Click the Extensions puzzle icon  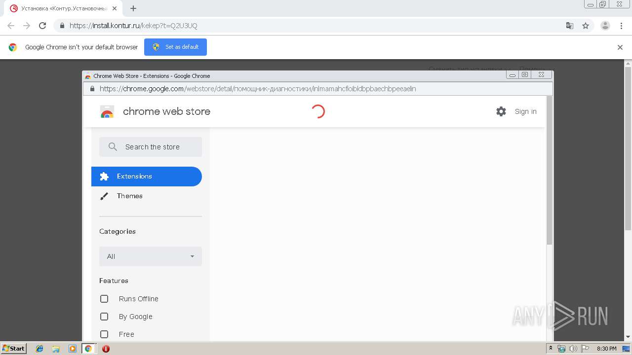point(104,177)
